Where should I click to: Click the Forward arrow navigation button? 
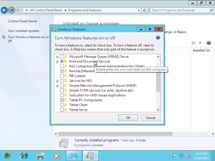coord(12,10)
